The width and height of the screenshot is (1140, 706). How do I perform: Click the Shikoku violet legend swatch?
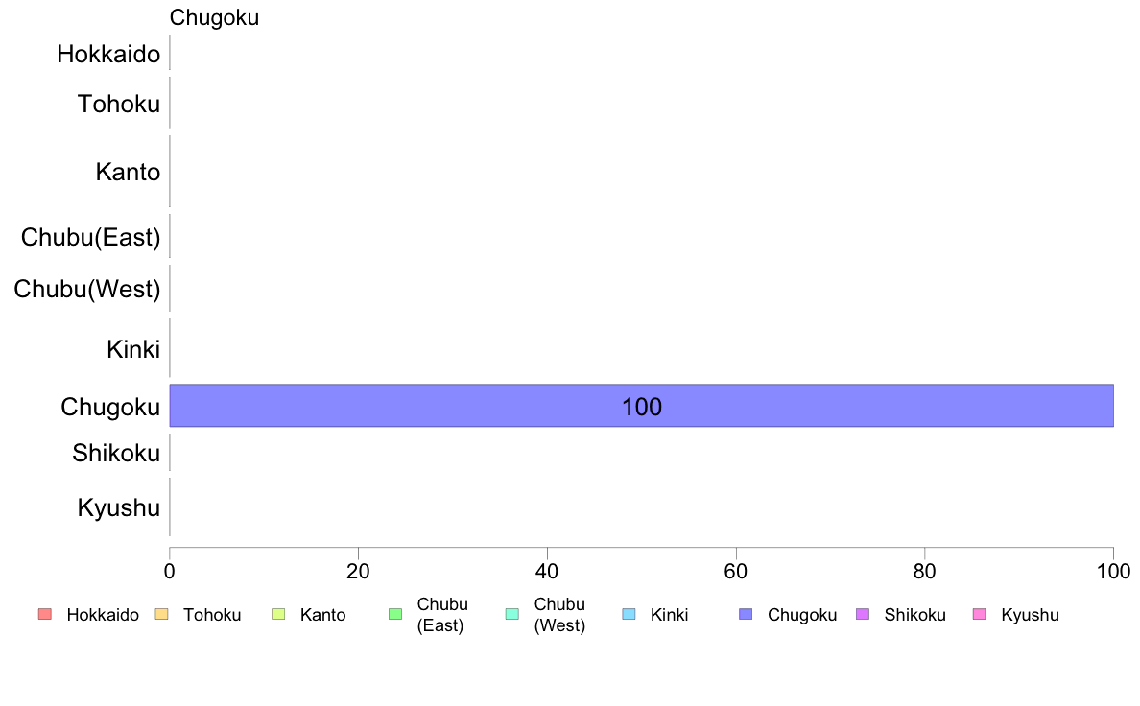[863, 614]
